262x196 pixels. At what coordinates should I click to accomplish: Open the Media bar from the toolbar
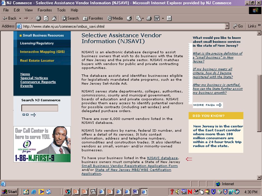(x=115, y=18)
